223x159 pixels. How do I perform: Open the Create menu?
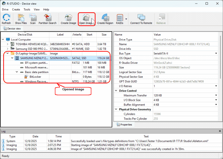coord(16,10)
